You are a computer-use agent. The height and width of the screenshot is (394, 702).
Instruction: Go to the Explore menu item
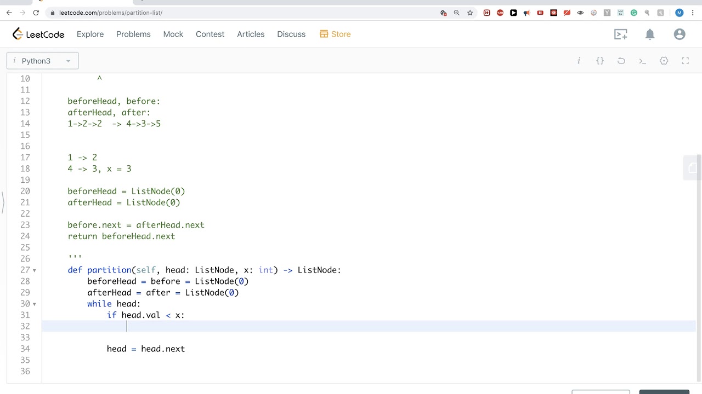click(x=90, y=34)
